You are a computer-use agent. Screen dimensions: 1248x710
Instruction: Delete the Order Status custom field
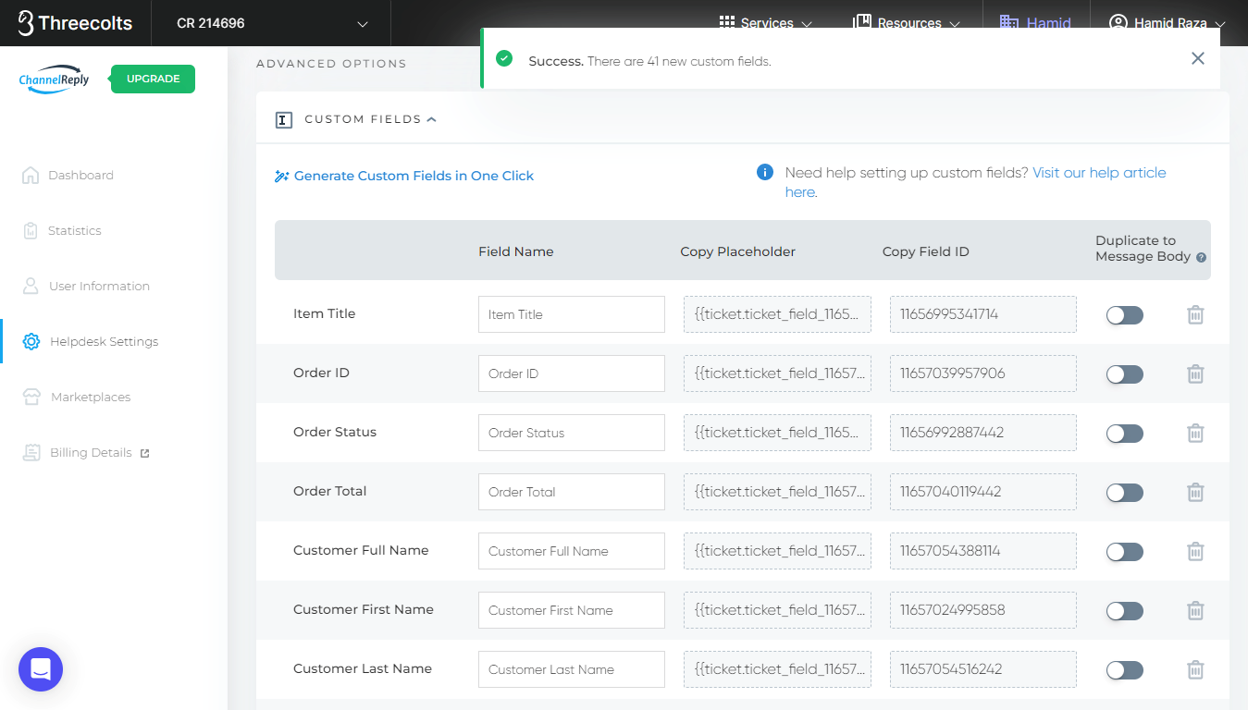pos(1195,433)
